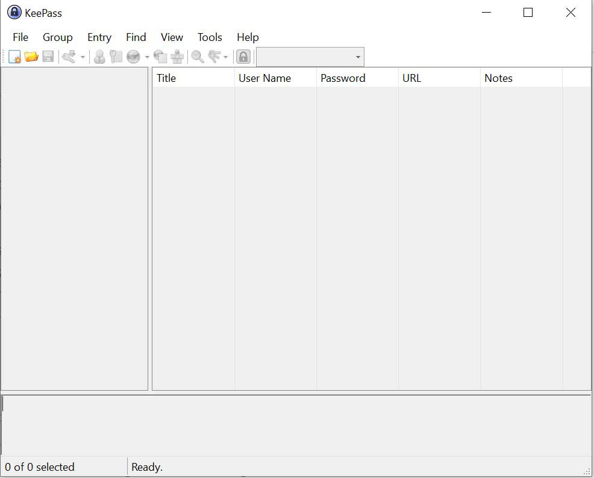The height and width of the screenshot is (478, 594).
Task: Click the 'Ready.' status bar text
Action: (147, 467)
